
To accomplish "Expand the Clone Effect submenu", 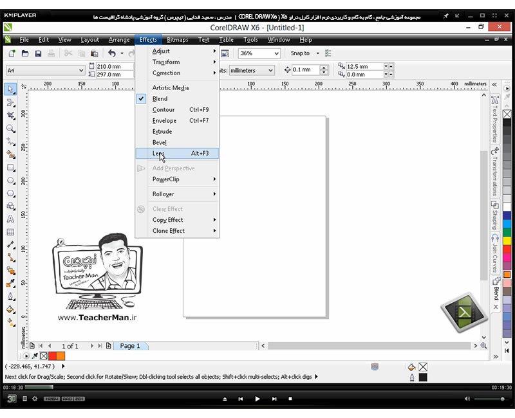I will coord(177,231).
